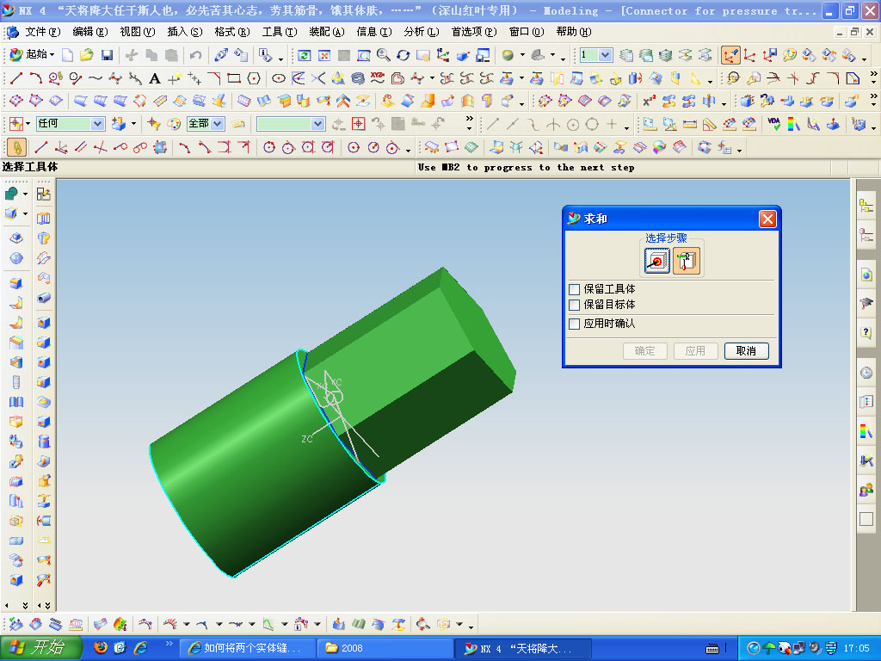Select the ellipse curve tool icon
This screenshot has height=661, width=881.
(278, 78)
